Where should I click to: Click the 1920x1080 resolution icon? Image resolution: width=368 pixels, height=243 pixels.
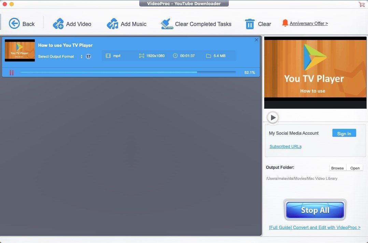[x=142, y=56]
